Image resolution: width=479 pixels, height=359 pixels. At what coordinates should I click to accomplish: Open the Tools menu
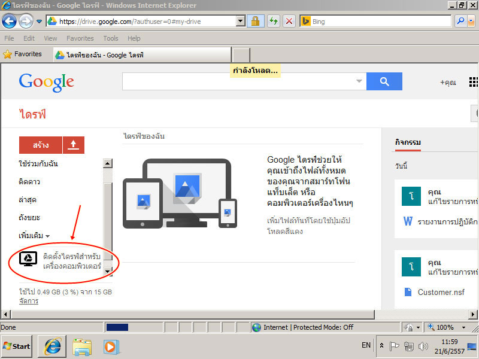tap(111, 38)
